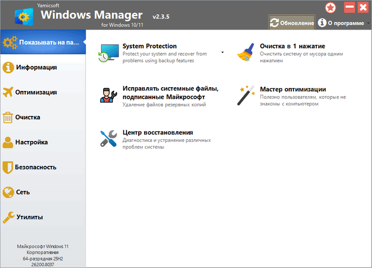
Task: Open the Центр восстановления link
Action: (157, 132)
